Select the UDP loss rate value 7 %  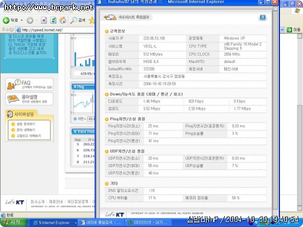coord(235,166)
